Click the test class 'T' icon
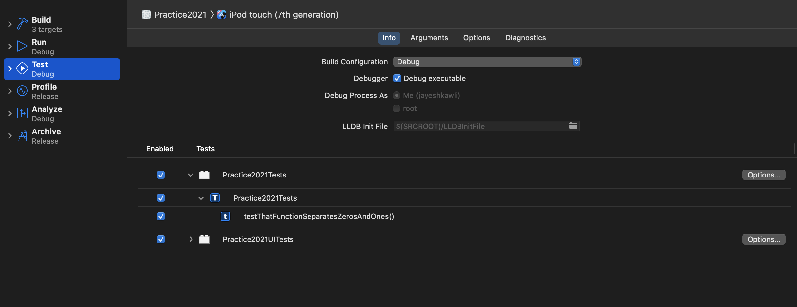 [x=215, y=198]
